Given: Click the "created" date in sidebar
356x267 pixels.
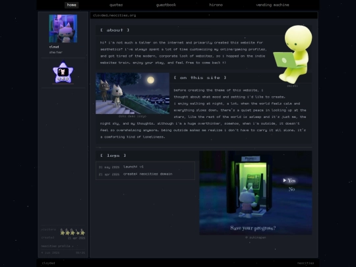Looking at the screenshot, I should 76,238.
